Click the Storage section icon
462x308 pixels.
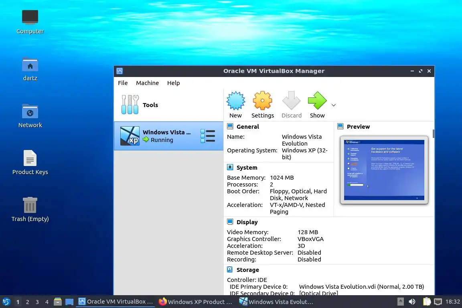(x=230, y=269)
